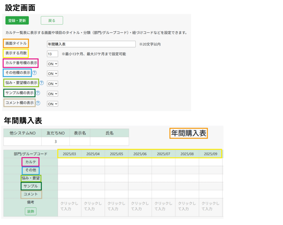The width and height of the screenshot is (283, 225).
Task: Expand the その他欄の表示 ON dropdown
Action: (53, 74)
